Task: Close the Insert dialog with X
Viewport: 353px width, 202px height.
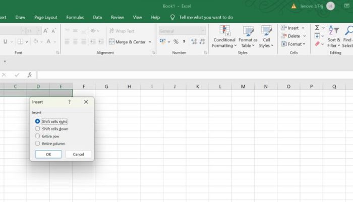Action: click(x=86, y=102)
